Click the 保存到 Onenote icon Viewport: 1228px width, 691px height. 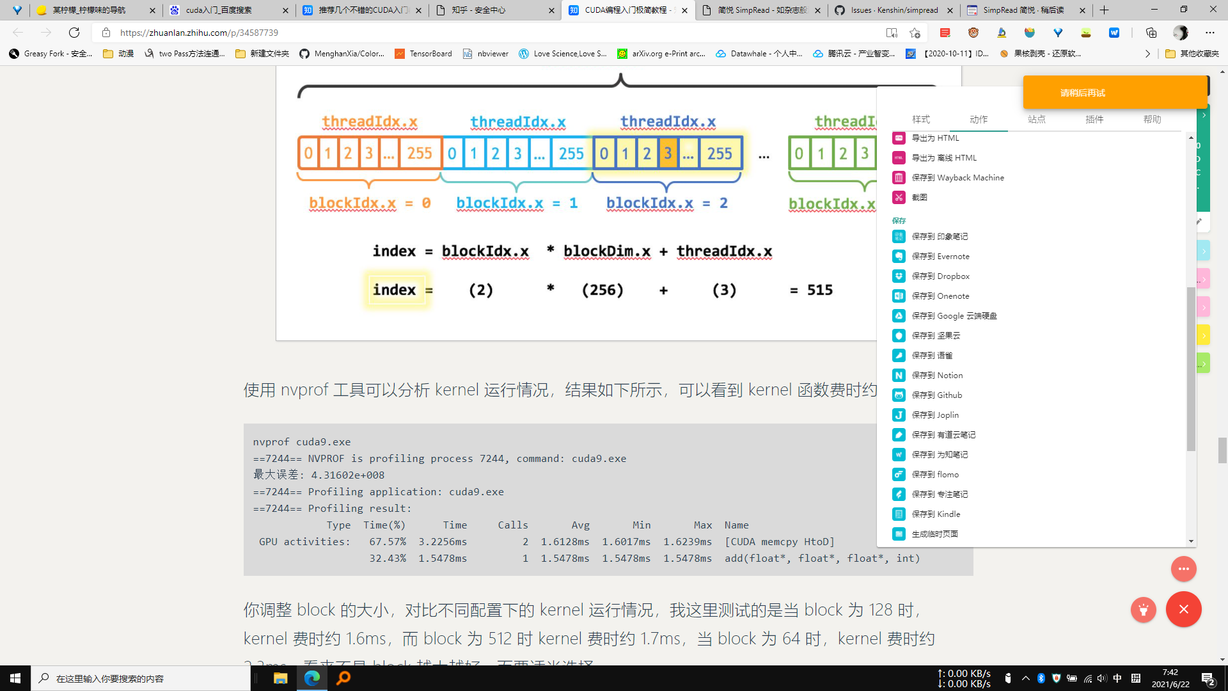pos(899,296)
